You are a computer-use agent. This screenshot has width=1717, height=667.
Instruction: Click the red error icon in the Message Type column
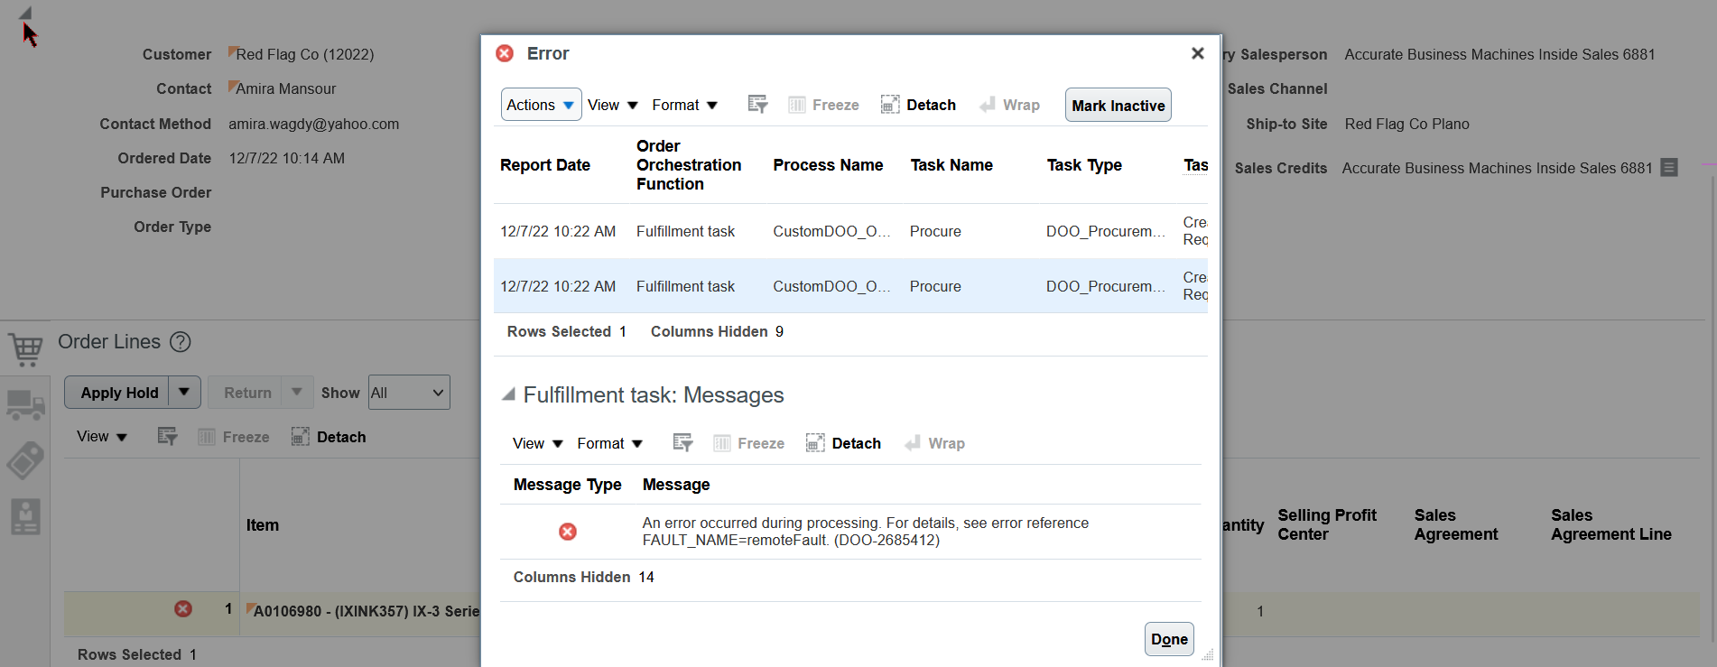568,532
